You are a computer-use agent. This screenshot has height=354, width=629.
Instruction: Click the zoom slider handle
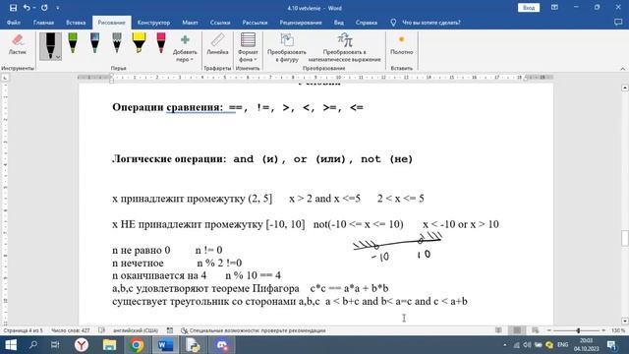(x=578, y=330)
